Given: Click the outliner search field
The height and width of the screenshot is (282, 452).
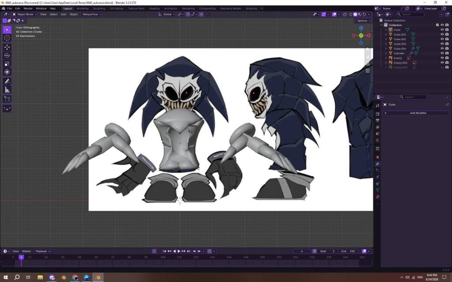Looking at the screenshot, I should coord(410,14).
